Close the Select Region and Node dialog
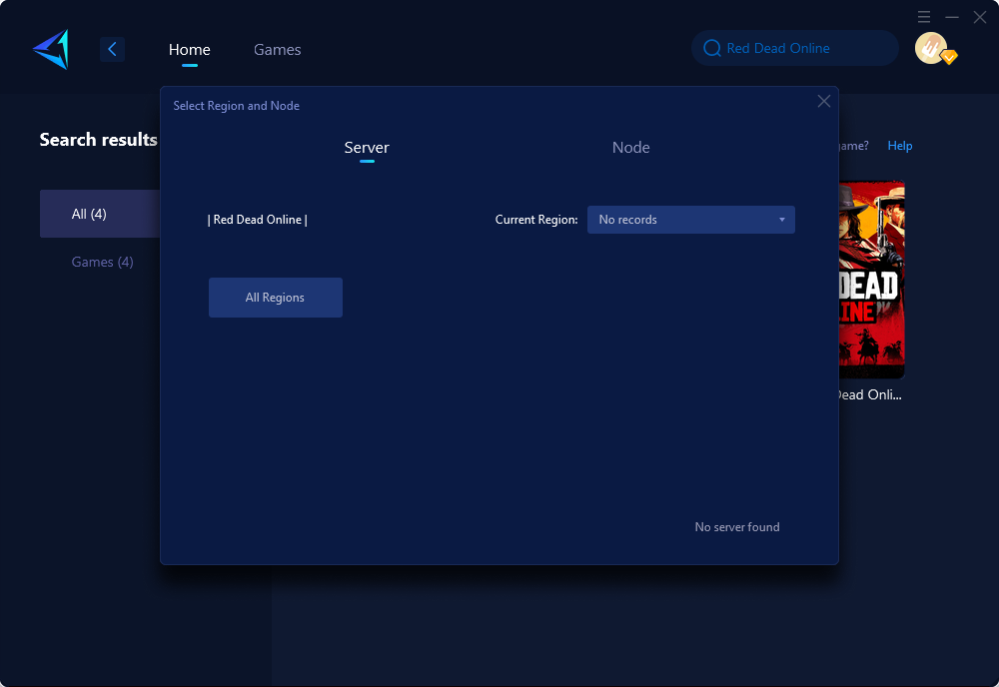999x687 pixels. (x=824, y=101)
